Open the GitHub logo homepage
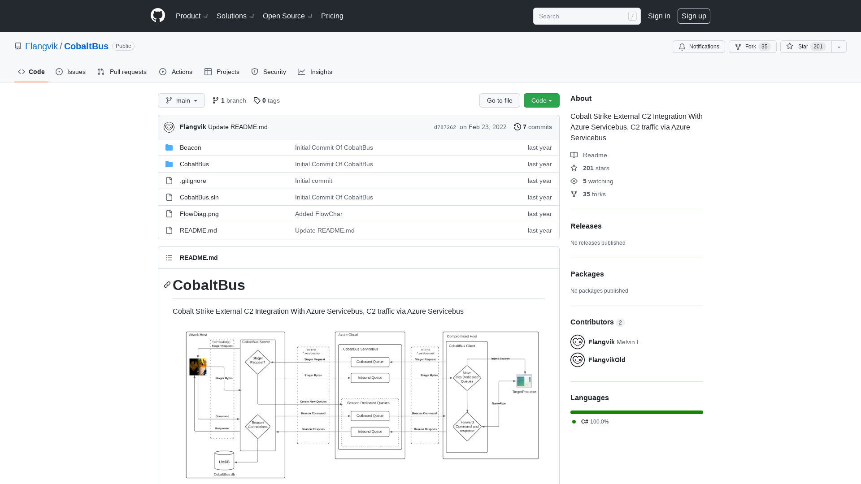The height and width of the screenshot is (484, 861). [158, 16]
